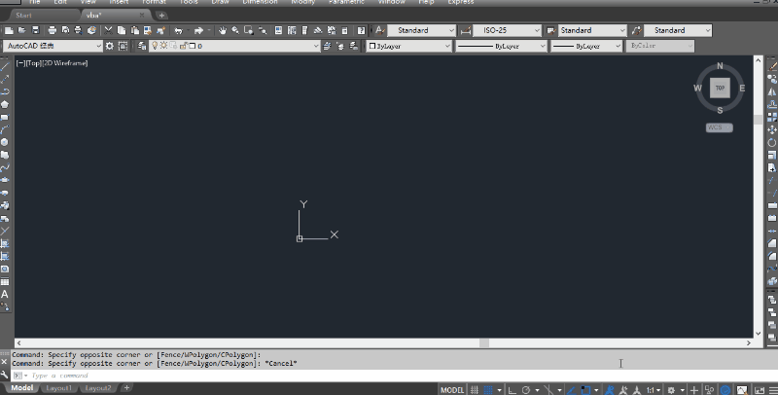
Task: Activate the Pan hand tool
Action: click(x=223, y=30)
